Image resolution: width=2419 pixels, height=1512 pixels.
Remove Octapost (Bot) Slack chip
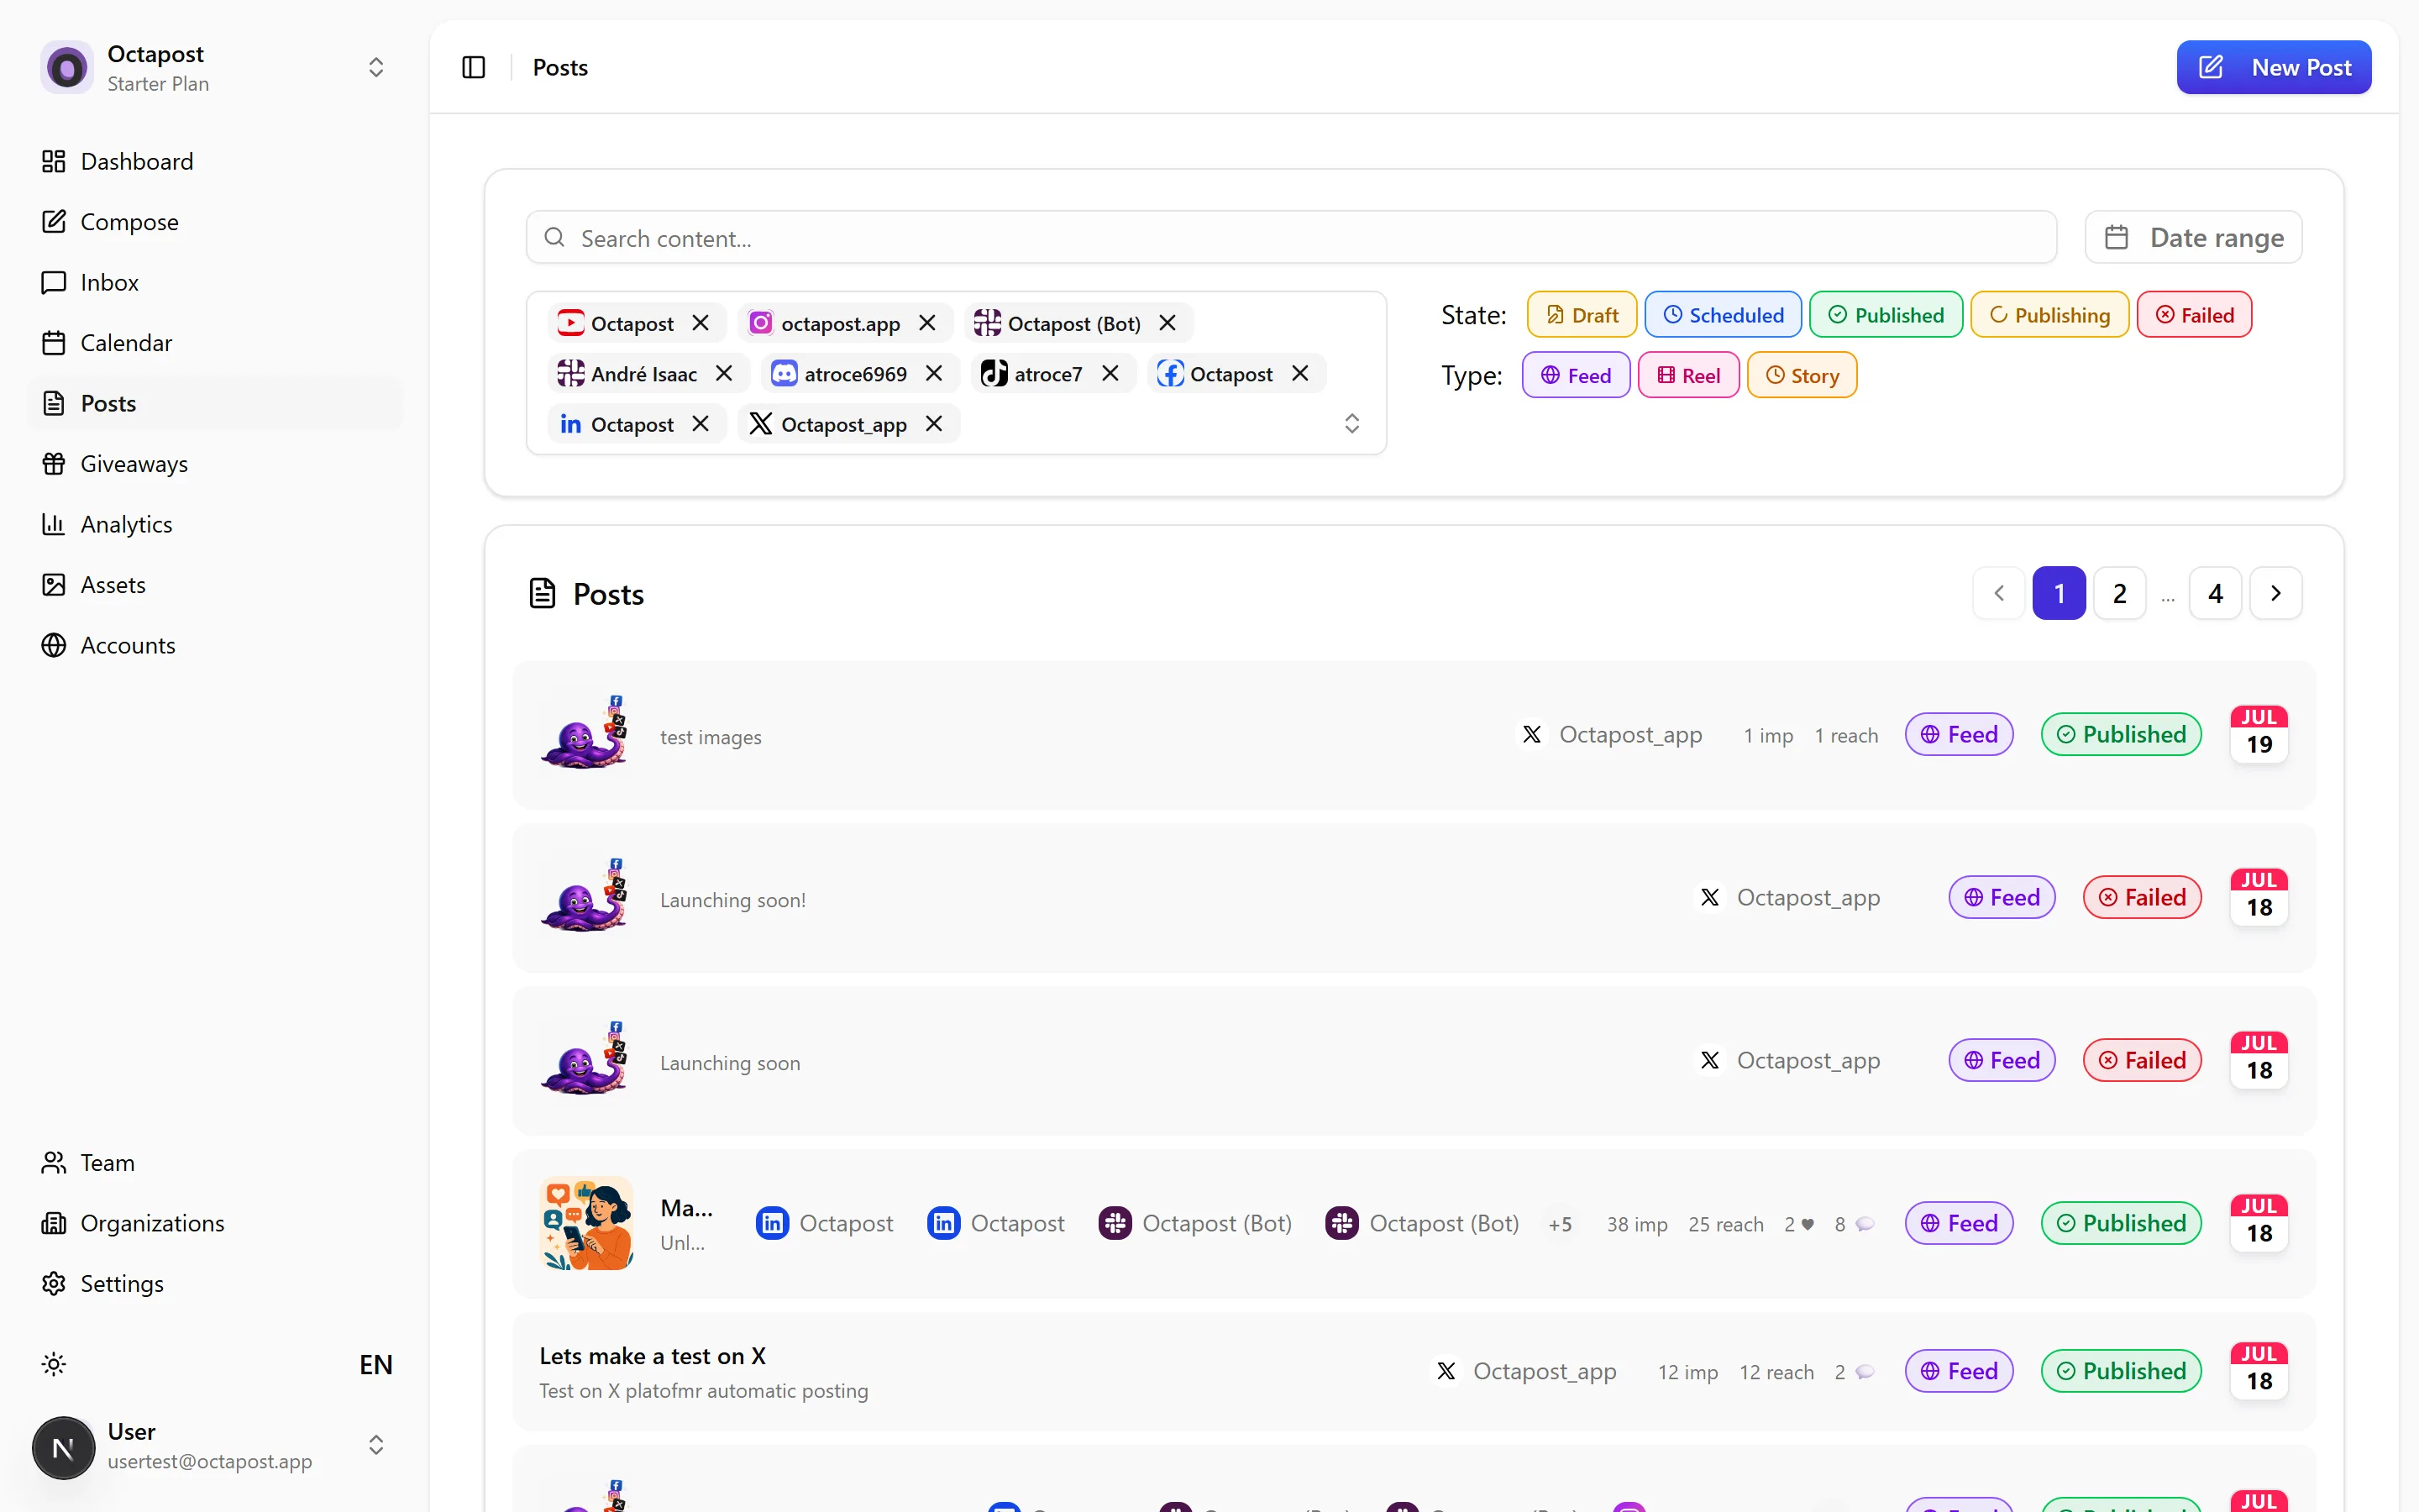click(1168, 323)
